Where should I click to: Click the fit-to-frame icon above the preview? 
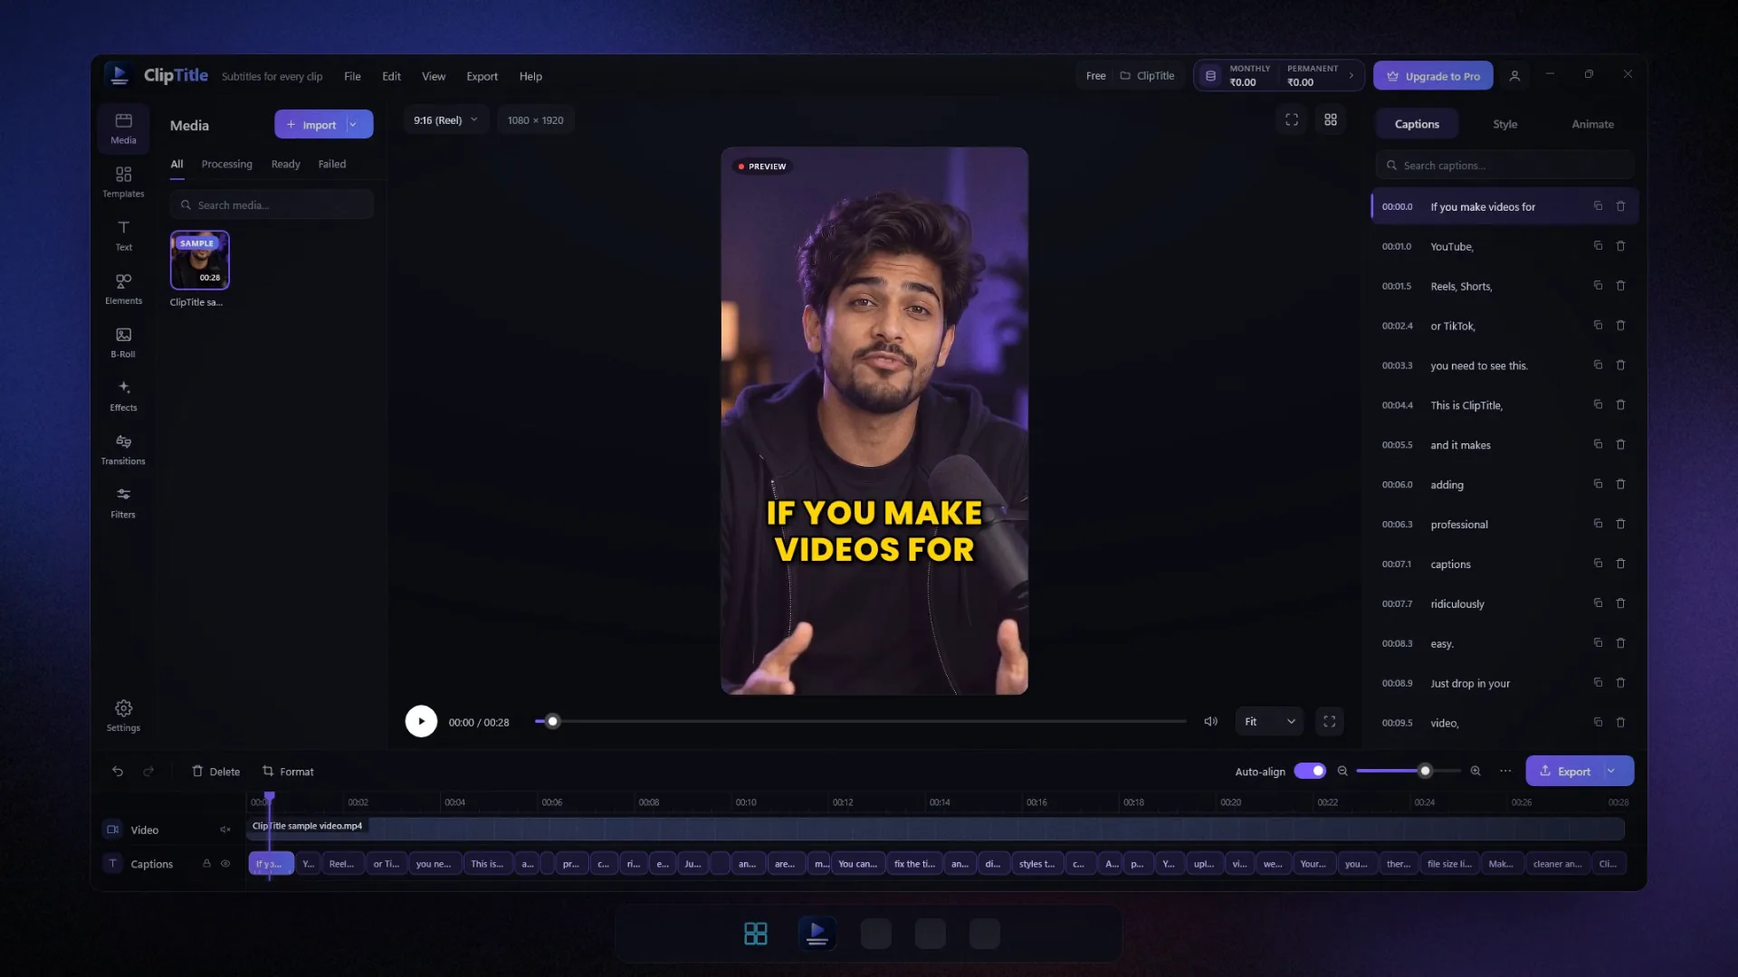coord(1292,119)
